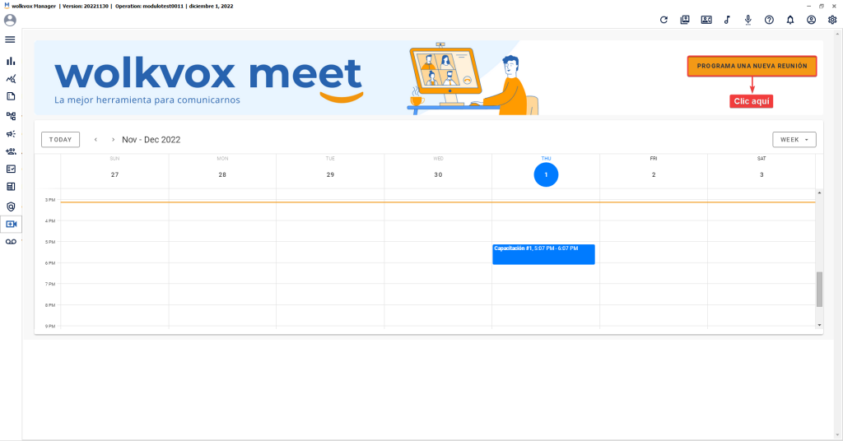Click the '9 PM' time label
This screenshot has height=441, width=843.
coord(50,326)
